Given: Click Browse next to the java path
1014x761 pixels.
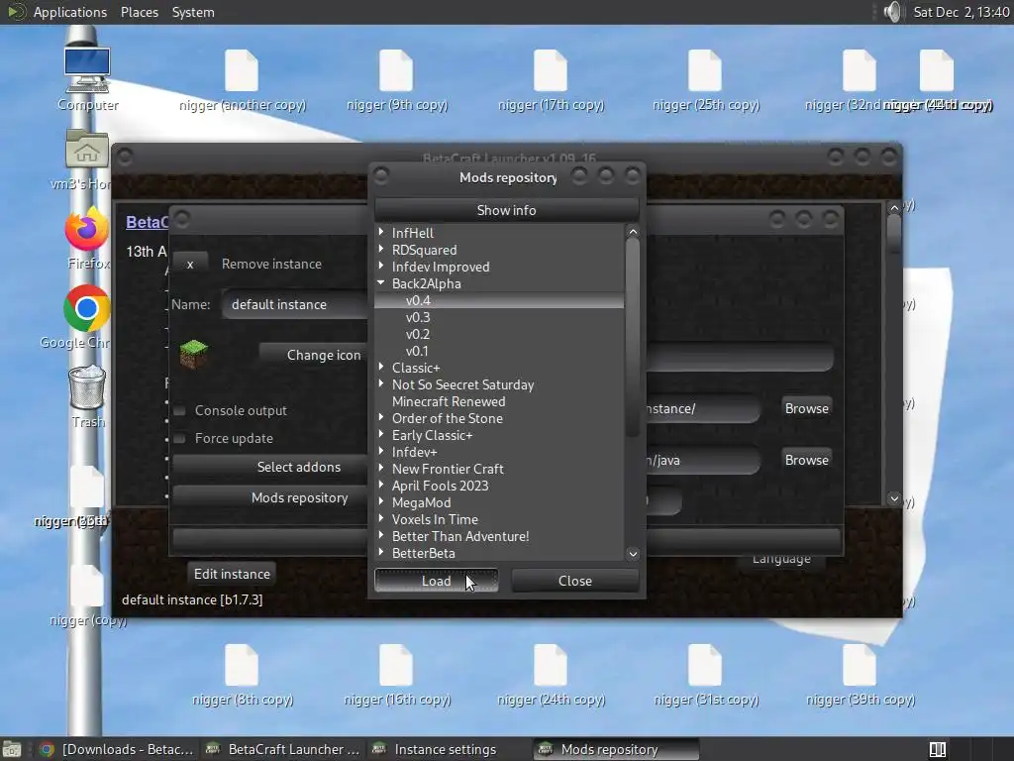Looking at the screenshot, I should [x=806, y=460].
